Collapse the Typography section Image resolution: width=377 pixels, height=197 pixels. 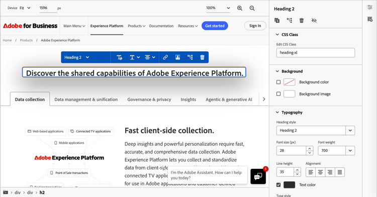tap(277, 113)
